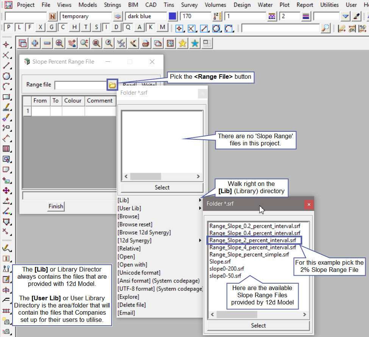Choose the [Browse] menu entry

coord(128,216)
